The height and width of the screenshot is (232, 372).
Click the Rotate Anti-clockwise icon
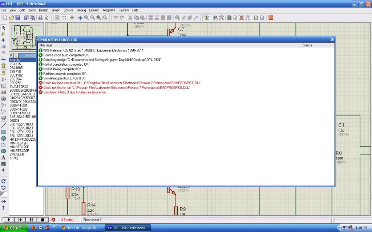pyautogui.click(x=4, y=188)
